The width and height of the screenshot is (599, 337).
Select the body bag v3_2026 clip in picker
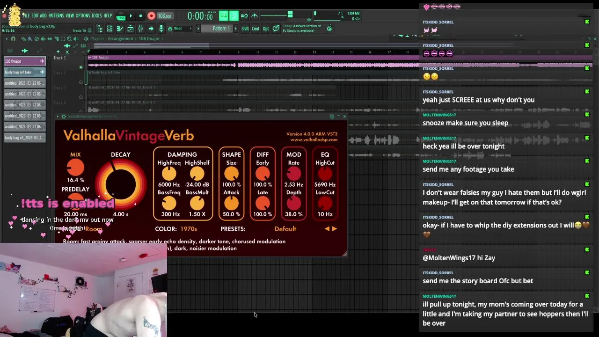click(25, 138)
